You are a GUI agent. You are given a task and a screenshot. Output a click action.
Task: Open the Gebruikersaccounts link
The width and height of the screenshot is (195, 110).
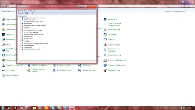11,30
